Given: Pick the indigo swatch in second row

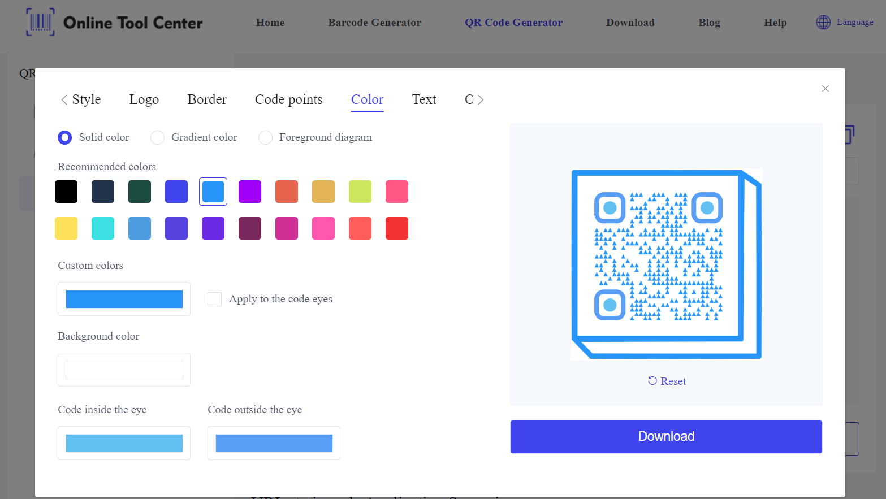Looking at the screenshot, I should point(176,228).
